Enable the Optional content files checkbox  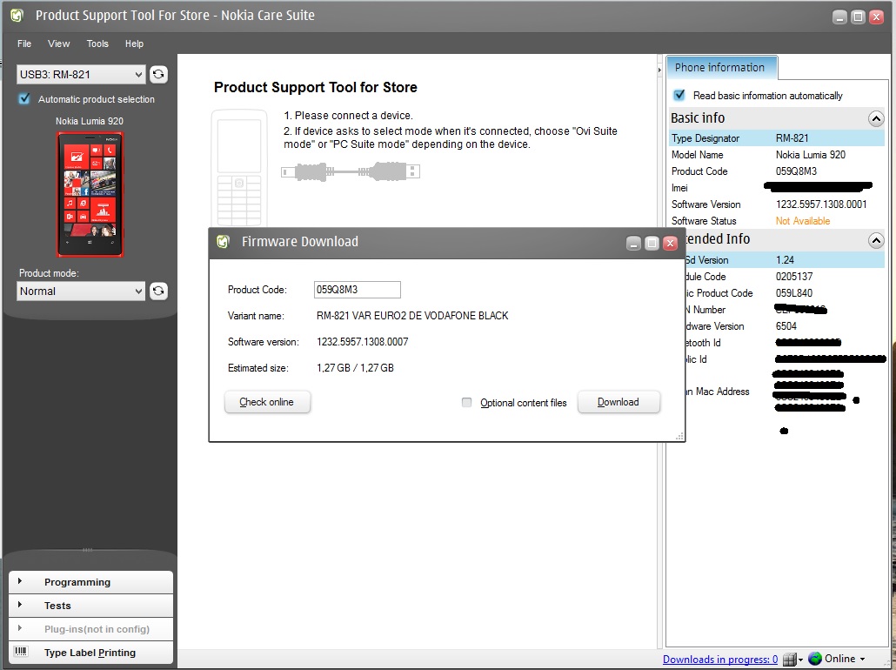(467, 403)
